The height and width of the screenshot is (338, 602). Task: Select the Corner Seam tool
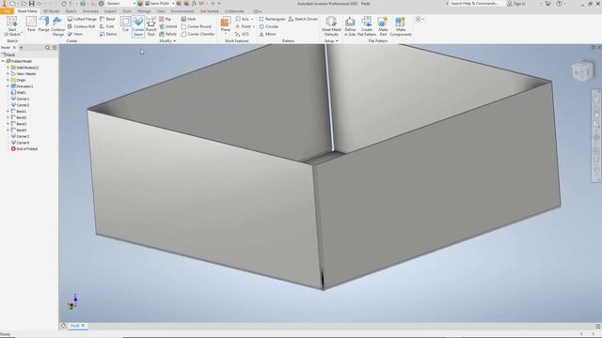coord(138,26)
